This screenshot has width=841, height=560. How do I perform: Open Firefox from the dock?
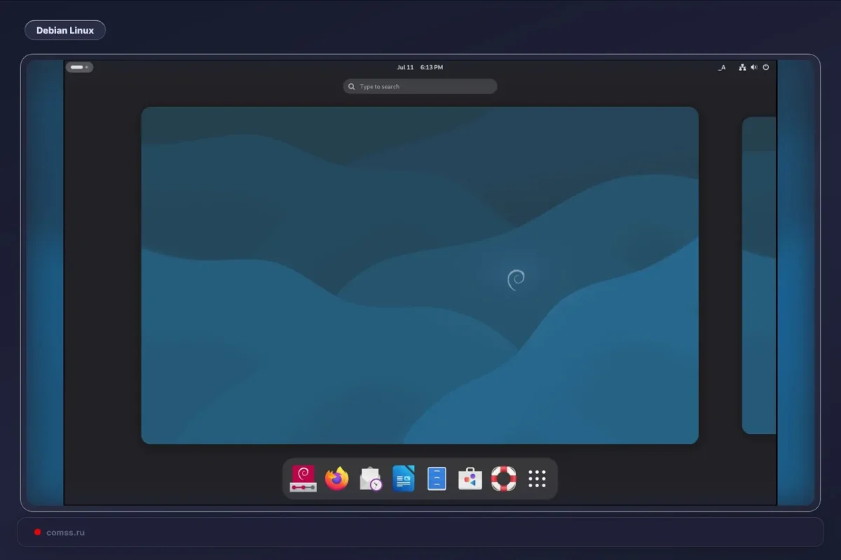coord(337,479)
